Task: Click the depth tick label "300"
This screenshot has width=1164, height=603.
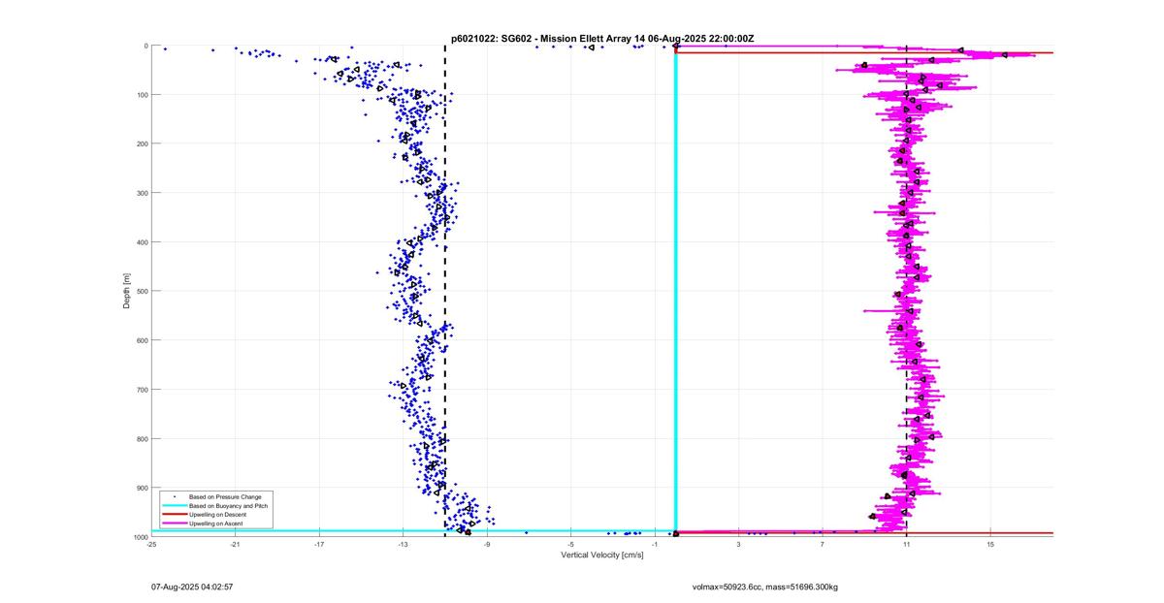Action: click(x=142, y=193)
